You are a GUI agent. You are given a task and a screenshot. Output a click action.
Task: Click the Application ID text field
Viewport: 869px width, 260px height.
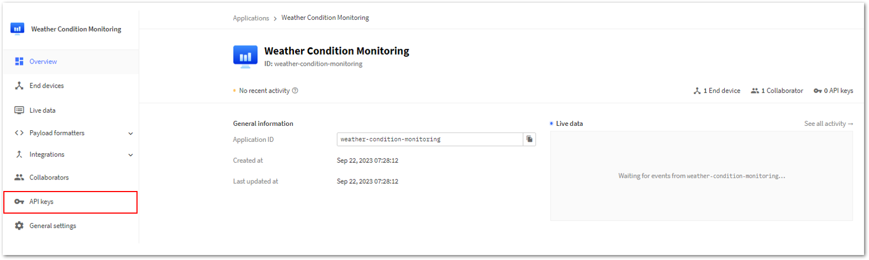pos(430,139)
